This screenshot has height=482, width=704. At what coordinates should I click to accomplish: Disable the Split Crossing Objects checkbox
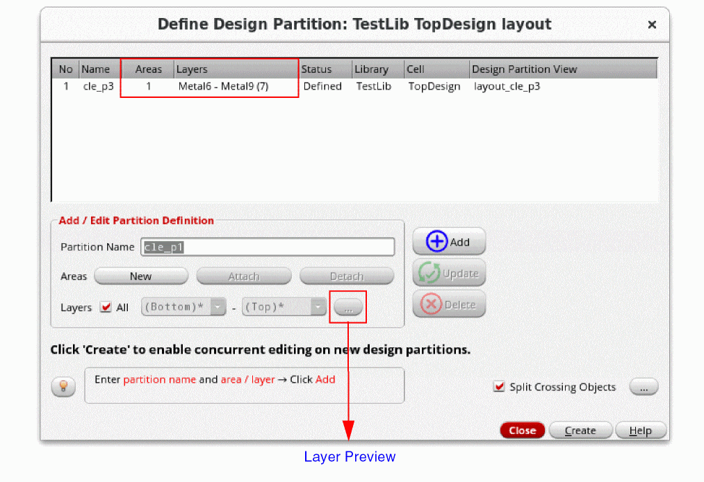coord(498,387)
